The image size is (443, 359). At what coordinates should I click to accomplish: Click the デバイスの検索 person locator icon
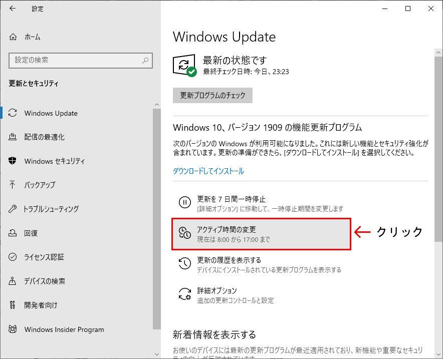point(13,281)
